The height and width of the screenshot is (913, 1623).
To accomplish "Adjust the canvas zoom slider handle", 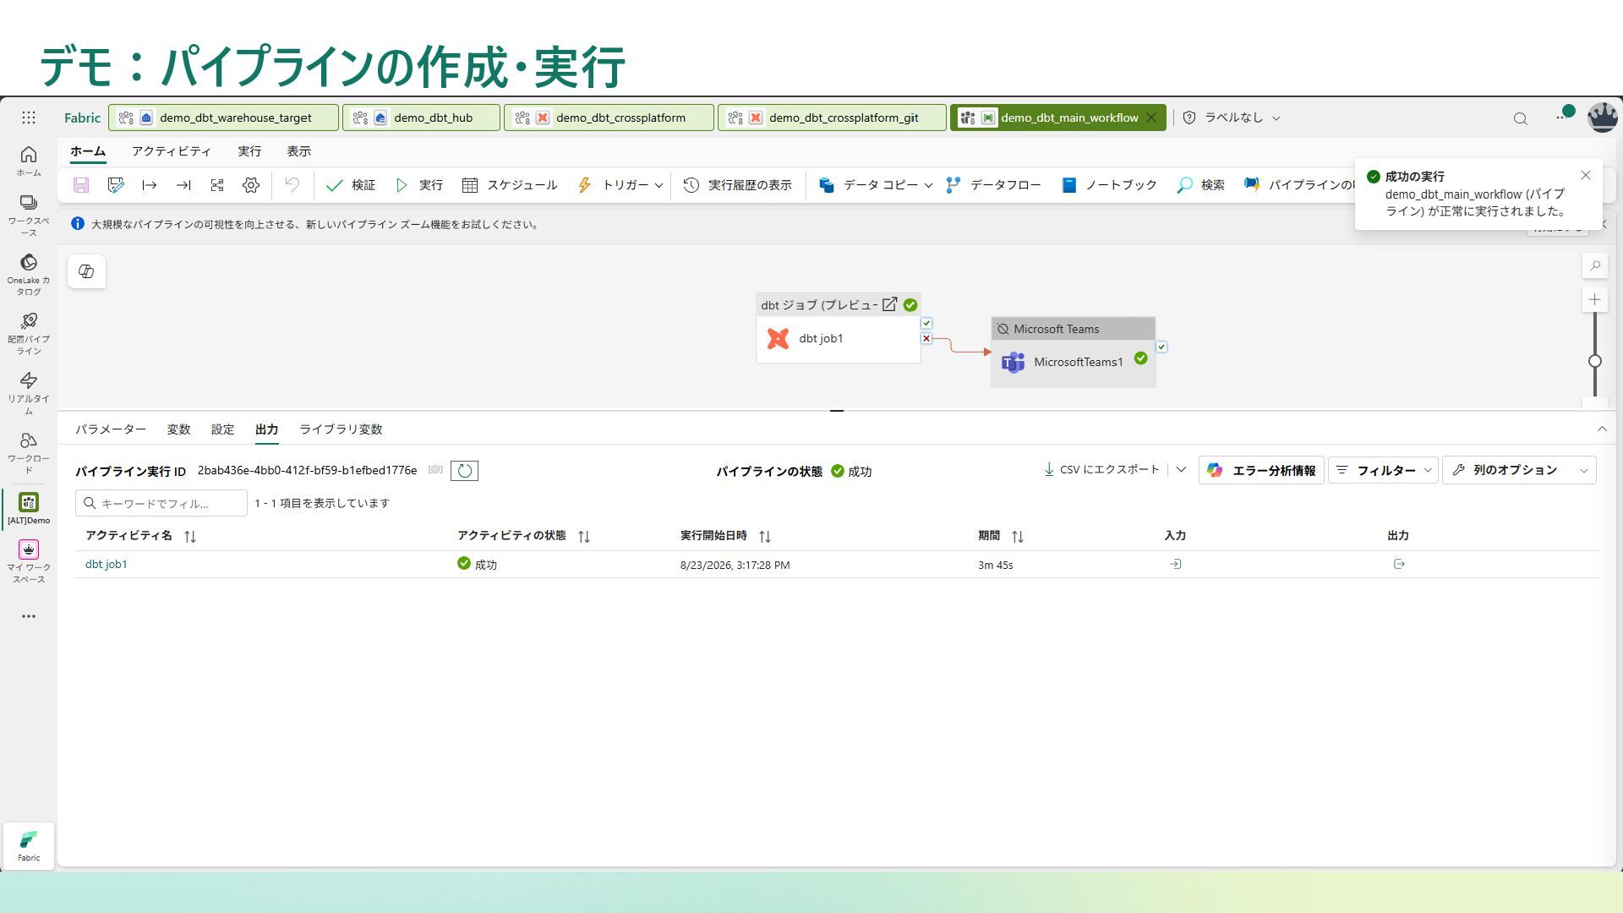I will click(1595, 361).
